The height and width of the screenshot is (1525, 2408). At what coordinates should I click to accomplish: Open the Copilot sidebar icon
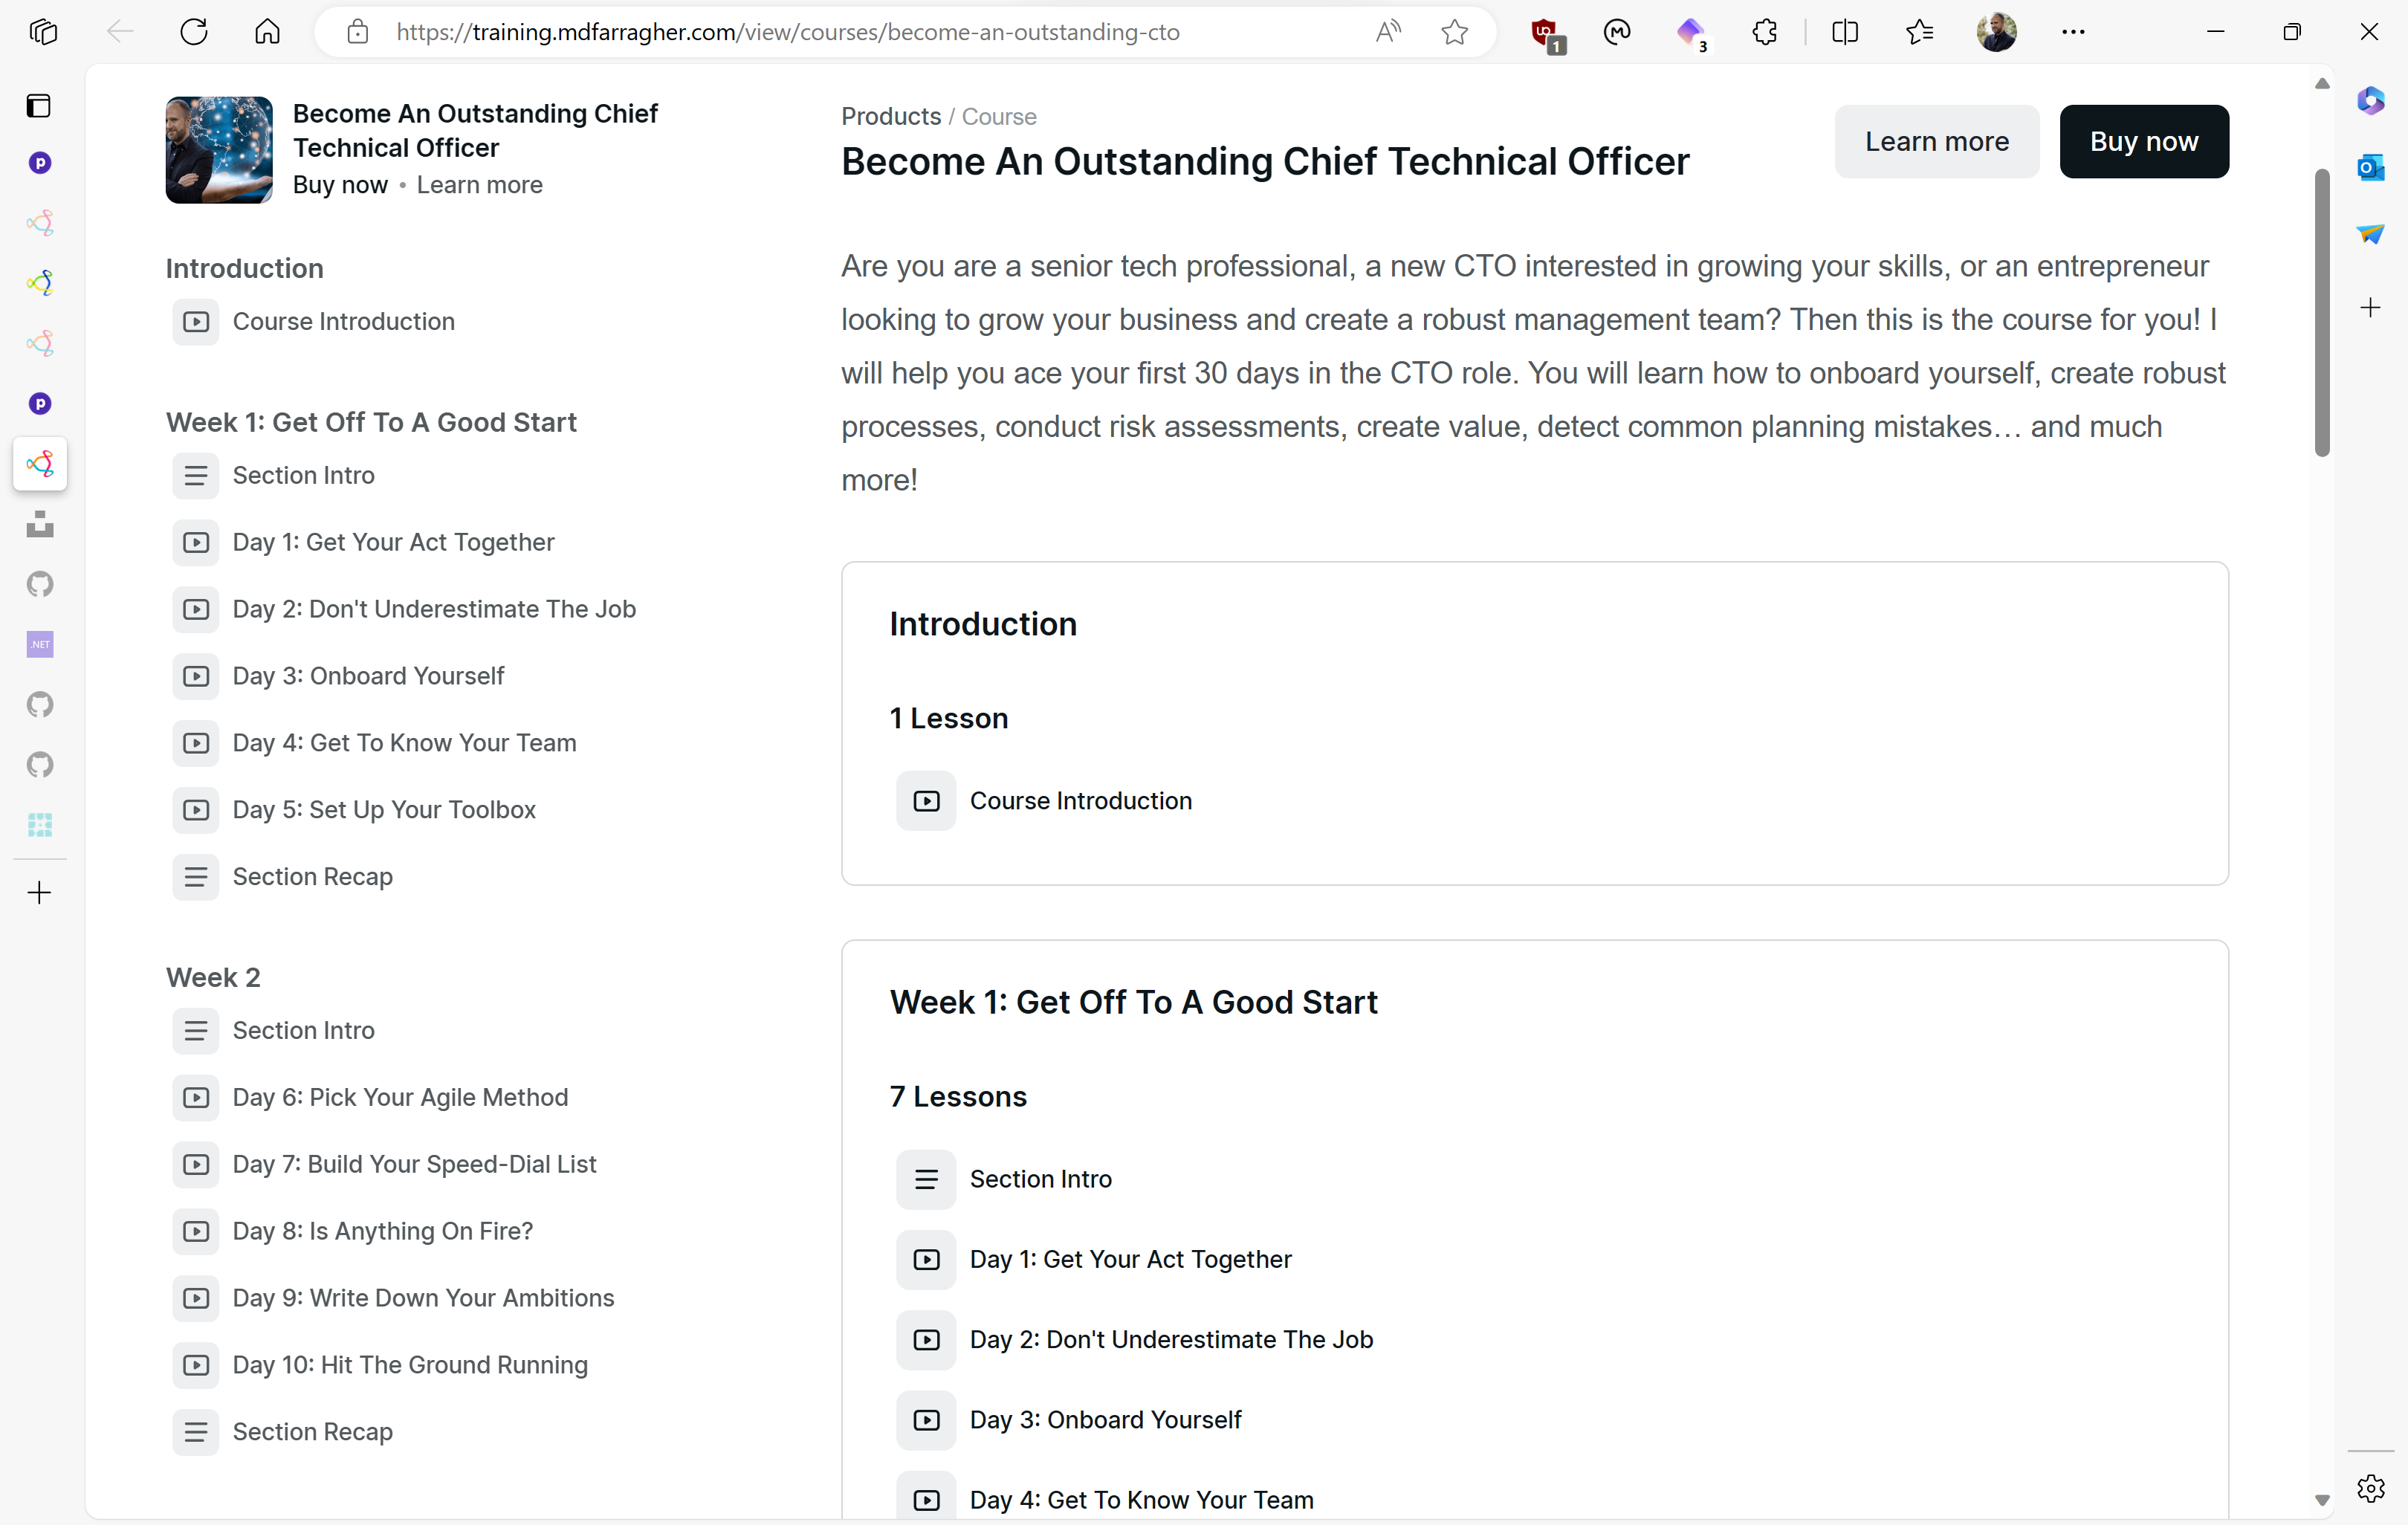click(2371, 101)
